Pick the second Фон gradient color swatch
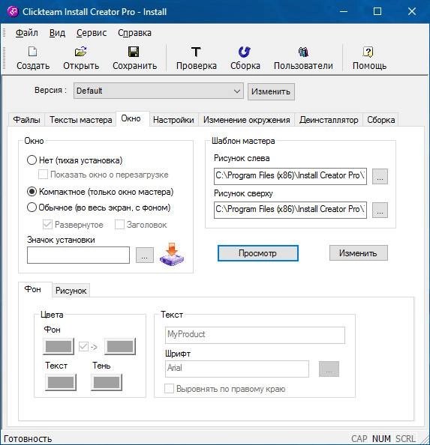The height and width of the screenshot is (445, 430). 120,346
